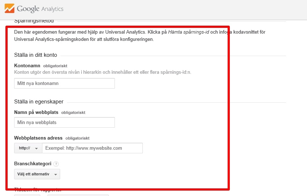Click the 'Hämta spårnings-id' italic text
The image size is (307, 196).
coord(188,32)
